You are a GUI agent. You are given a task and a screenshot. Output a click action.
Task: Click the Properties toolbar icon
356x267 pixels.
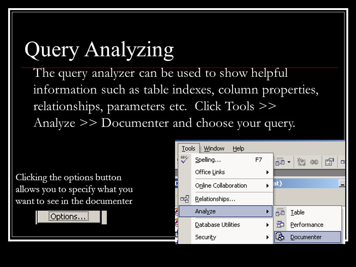(x=329, y=162)
